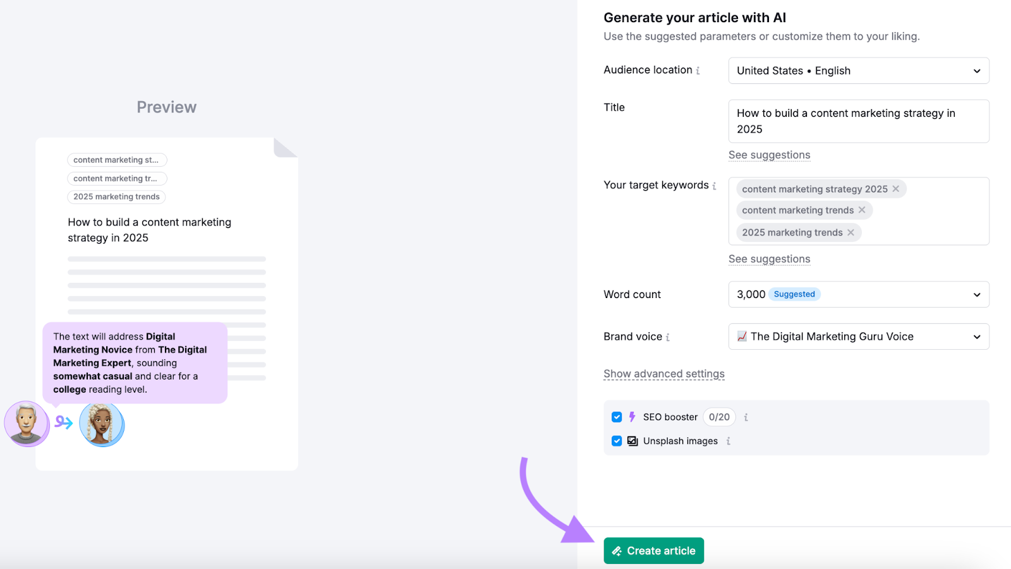The image size is (1011, 569).
Task: Remove the 'content marketing trends' keyword tag
Action: click(x=862, y=210)
